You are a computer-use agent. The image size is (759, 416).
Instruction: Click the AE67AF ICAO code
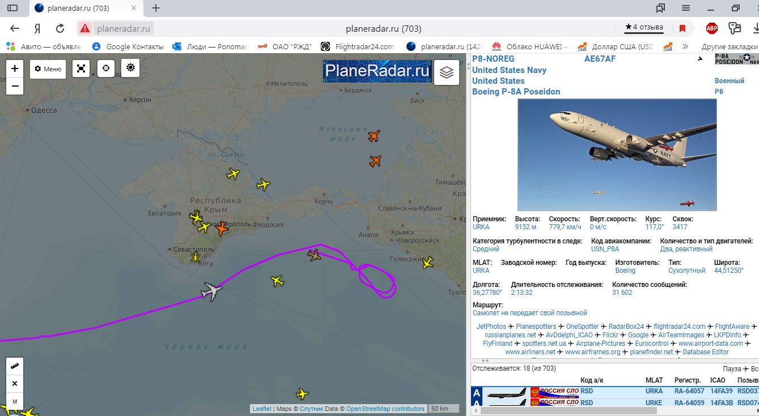600,59
